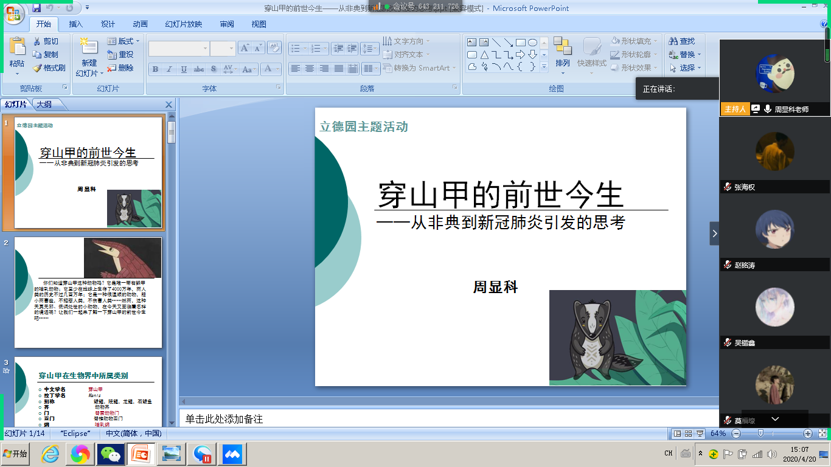Select the Find (查找) tool
Viewport: 831px width, 467px height.
(681, 41)
